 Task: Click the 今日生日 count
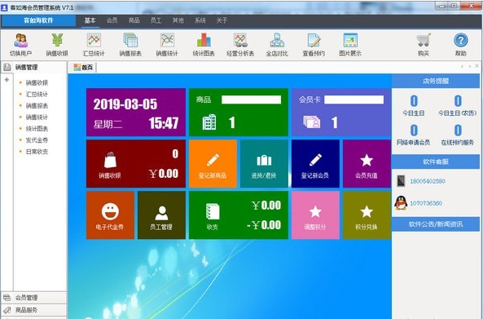coord(414,101)
